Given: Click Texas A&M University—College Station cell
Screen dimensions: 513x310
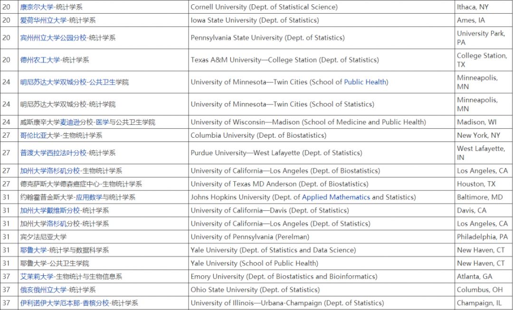Looking at the screenshot, I should click(321, 60).
